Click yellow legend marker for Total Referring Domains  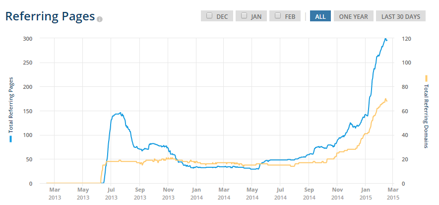[426, 77]
